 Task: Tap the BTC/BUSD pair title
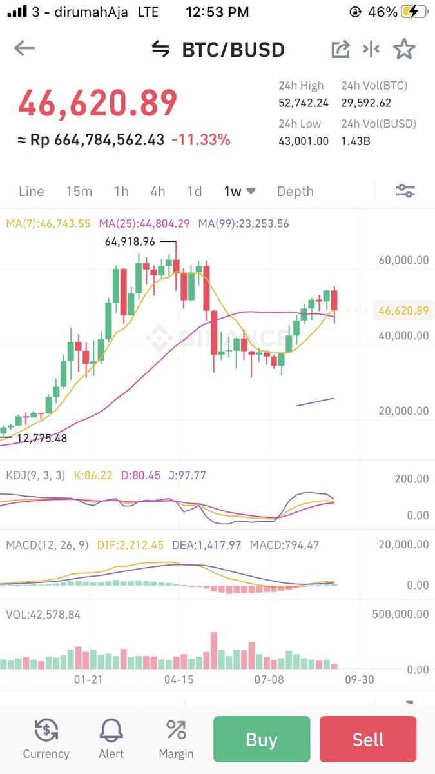tap(233, 50)
